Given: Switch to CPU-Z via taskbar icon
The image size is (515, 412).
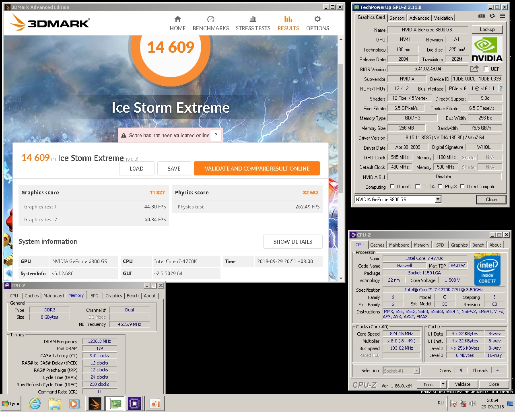Looking at the screenshot, I should pyautogui.click(x=134, y=404).
